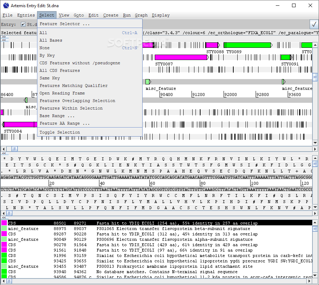The image size is (319, 285).
Task: Choose Feature AA Range ... entry
Action: tap(90, 123)
